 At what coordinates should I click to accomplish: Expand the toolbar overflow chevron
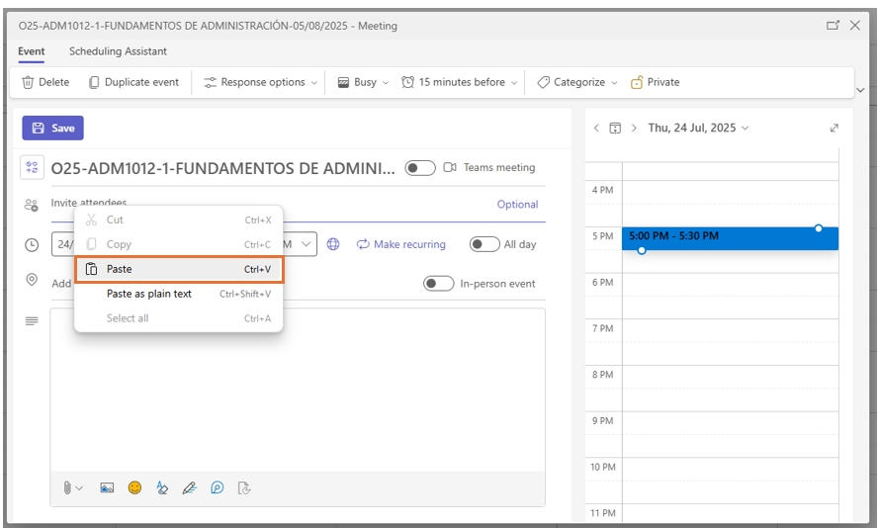click(860, 90)
